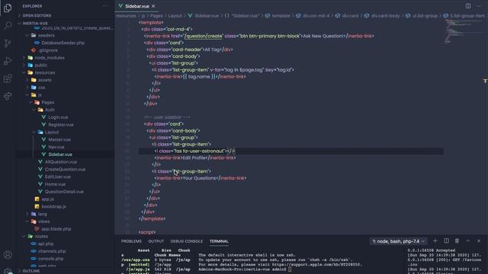Click the 'template' breadcrumb item
The height and width of the screenshot is (274, 488).
pyautogui.click(x=281, y=16)
